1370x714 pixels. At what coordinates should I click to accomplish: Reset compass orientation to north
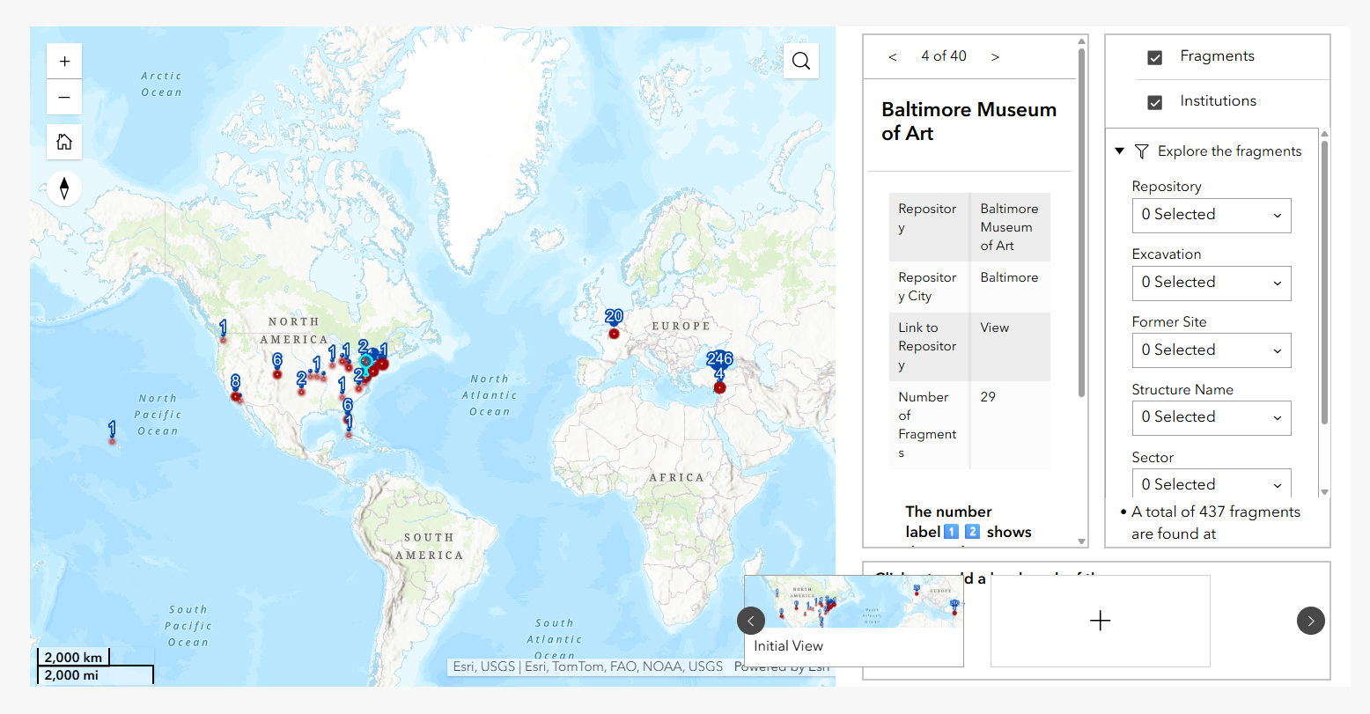pos(64,188)
